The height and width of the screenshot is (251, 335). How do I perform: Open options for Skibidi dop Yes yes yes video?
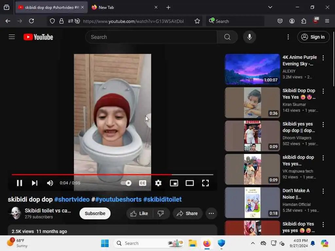(x=323, y=224)
